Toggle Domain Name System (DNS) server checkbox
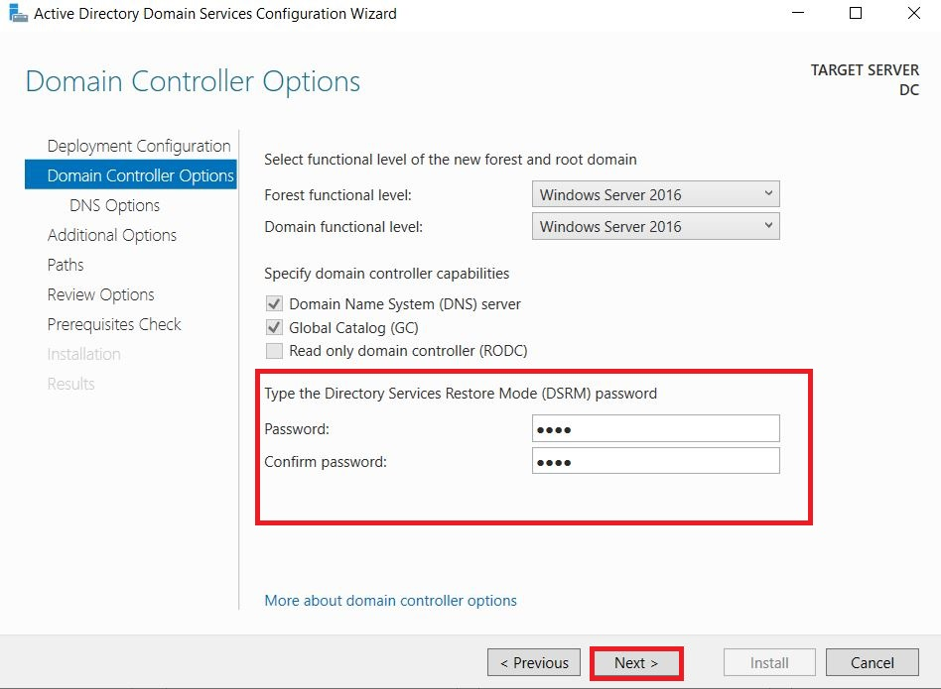 tap(274, 303)
